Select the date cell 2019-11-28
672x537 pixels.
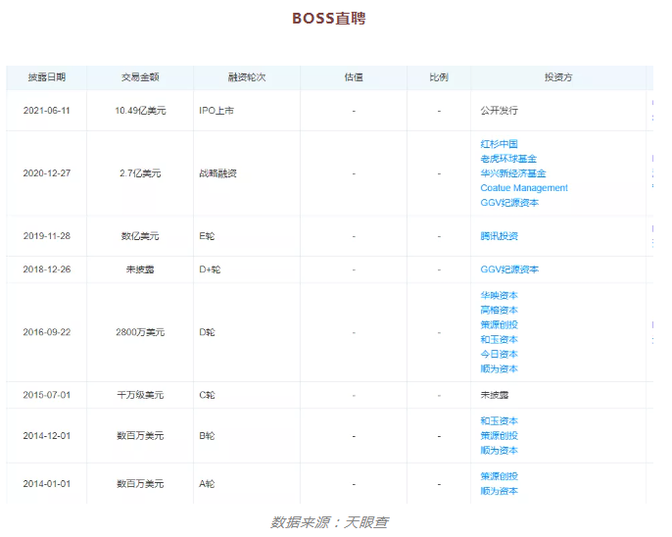47,236
